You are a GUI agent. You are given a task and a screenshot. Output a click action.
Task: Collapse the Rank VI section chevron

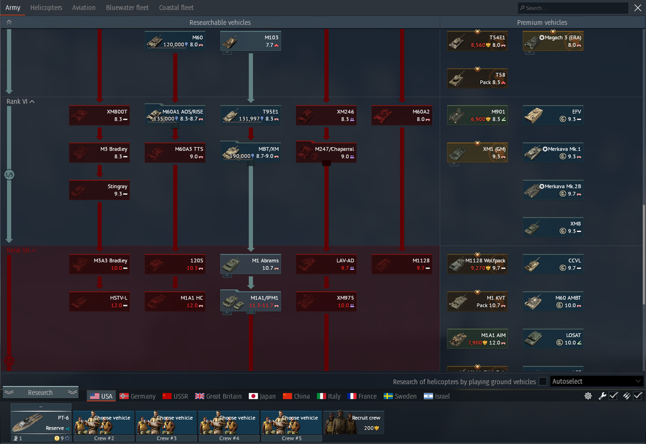32,102
